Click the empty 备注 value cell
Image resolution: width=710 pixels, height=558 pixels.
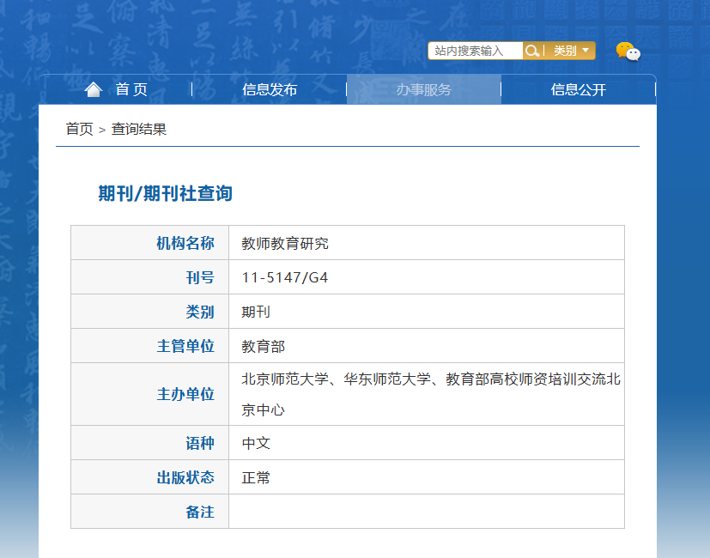coord(427,512)
